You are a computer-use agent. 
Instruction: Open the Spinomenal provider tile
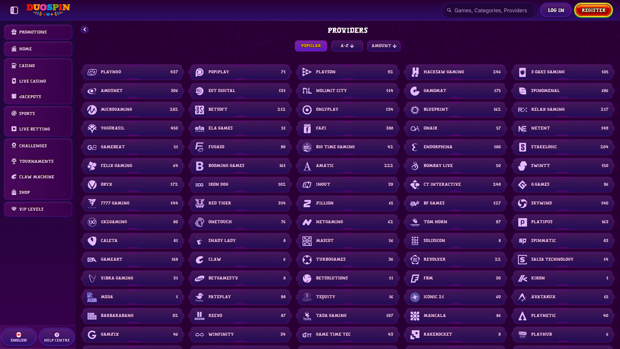coord(563,91)
